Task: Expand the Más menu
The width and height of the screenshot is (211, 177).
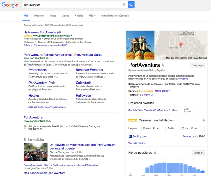Action: coord(92,16)
